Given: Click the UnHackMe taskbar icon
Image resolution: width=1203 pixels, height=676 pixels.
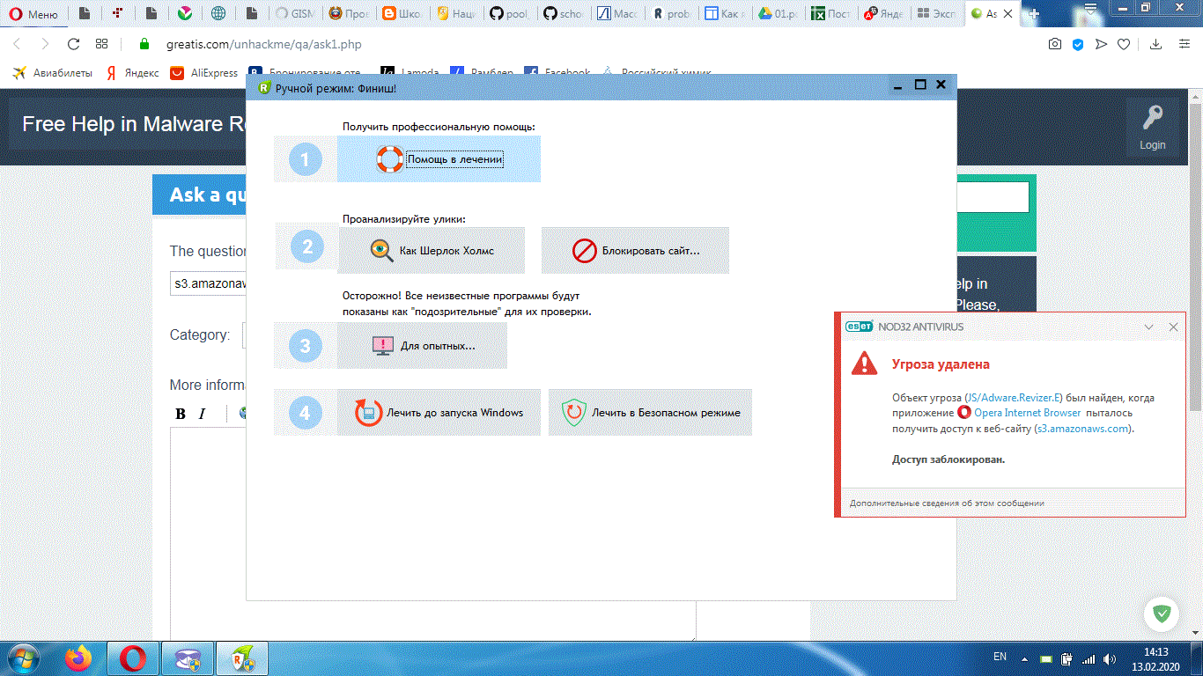Looking at the screenshot, I should 241,658.
